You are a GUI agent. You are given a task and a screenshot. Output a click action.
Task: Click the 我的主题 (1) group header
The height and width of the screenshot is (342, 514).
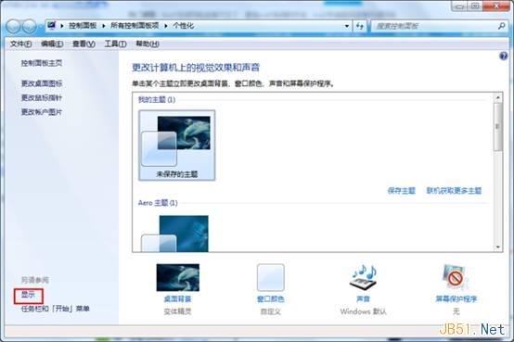(x=157, y=99)
